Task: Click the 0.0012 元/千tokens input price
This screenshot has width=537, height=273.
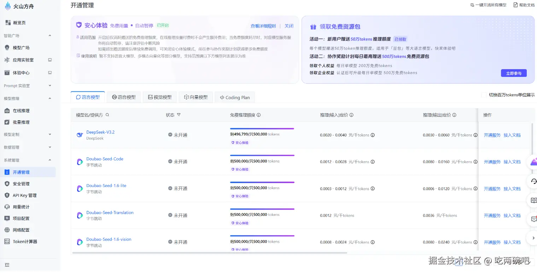Action: 337,216
